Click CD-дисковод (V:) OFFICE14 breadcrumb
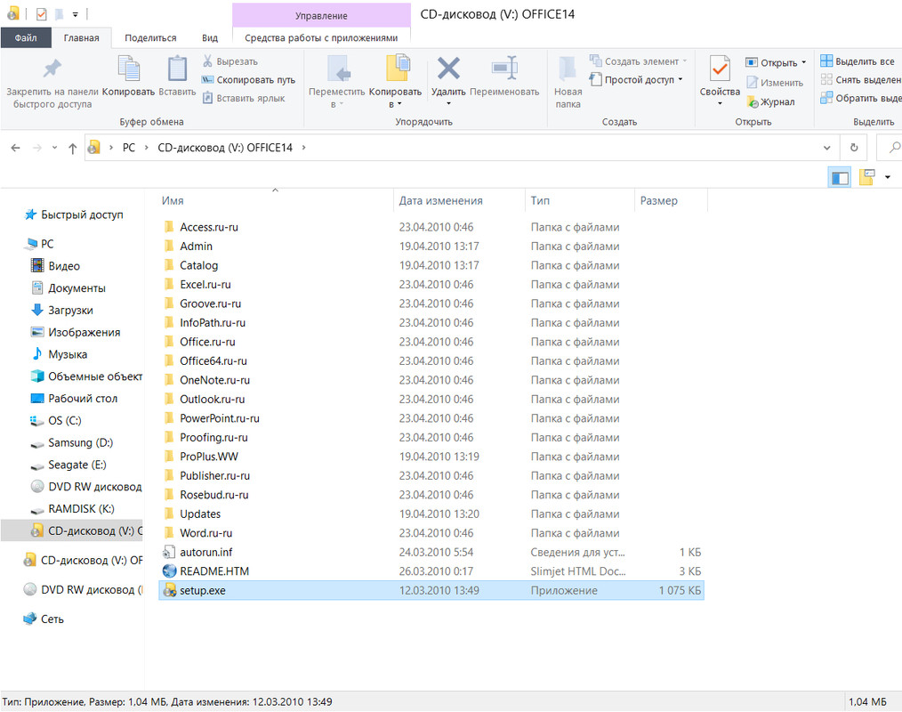 click(x=225, y=148)
